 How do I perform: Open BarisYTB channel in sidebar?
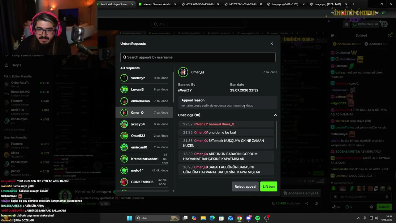tap(27, 111)
